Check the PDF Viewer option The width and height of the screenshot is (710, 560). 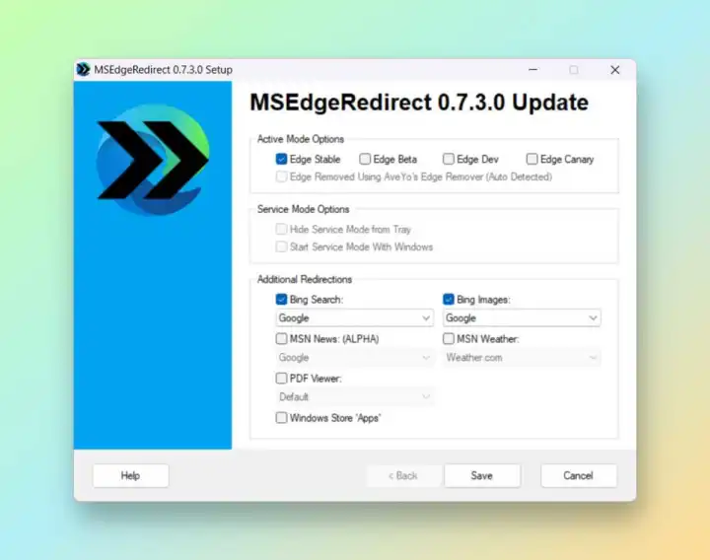(x=282, y=378)
